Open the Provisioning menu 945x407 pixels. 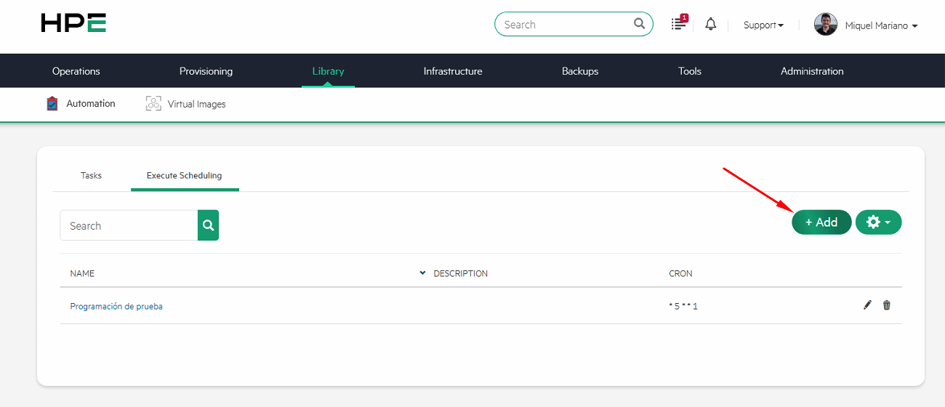click(206, 71)
